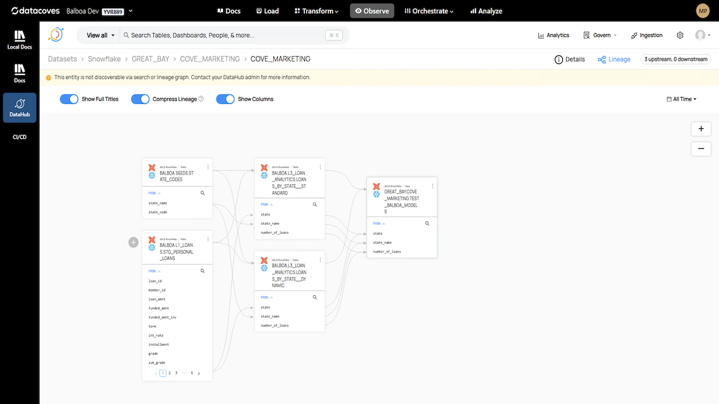Open options menu for STG_PERSONAL_LOANS node

[x=208, y=240]
